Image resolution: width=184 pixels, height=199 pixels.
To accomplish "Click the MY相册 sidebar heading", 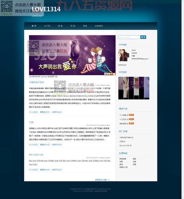I will tap(123, 72).
